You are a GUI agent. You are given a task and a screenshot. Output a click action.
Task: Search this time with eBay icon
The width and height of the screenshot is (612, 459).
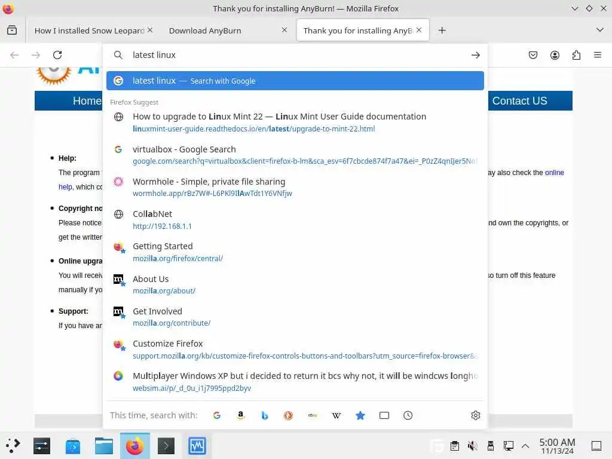coord(313,415)
